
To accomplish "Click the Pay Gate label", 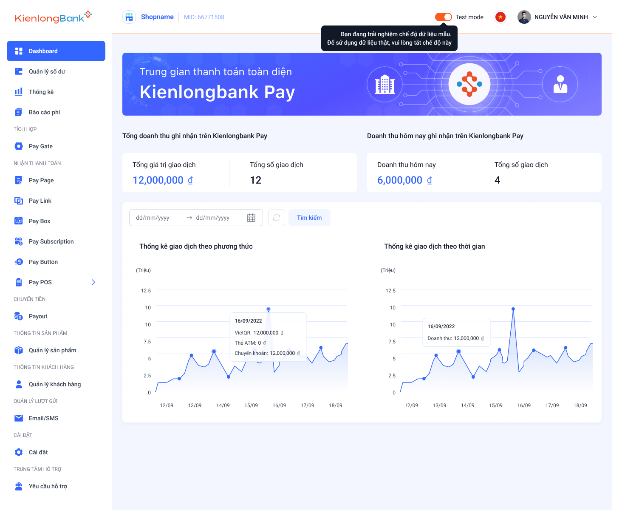I will pos(41,146).
